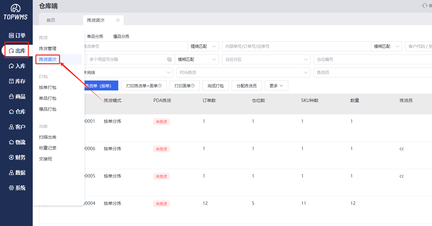432x226 pixels.
Task: Focus the 拣货员 filter input field
Action: pos(373,72)
